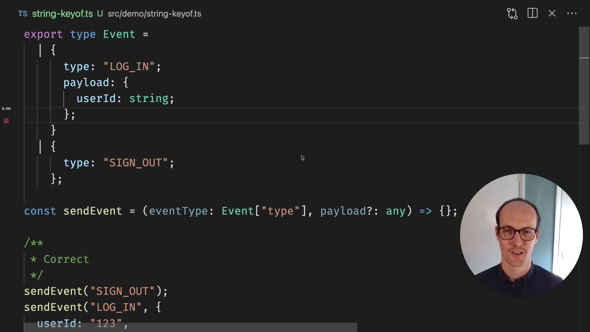
Task: Click the open changes diff icon
Action: click(x=513, y=14)
